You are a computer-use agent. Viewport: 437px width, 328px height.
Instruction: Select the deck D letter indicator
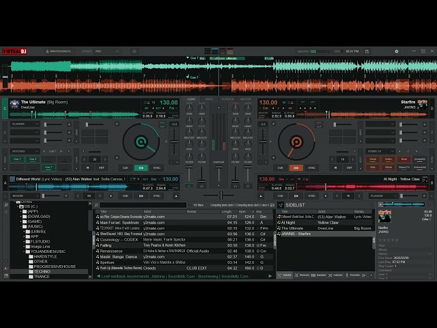432,109
